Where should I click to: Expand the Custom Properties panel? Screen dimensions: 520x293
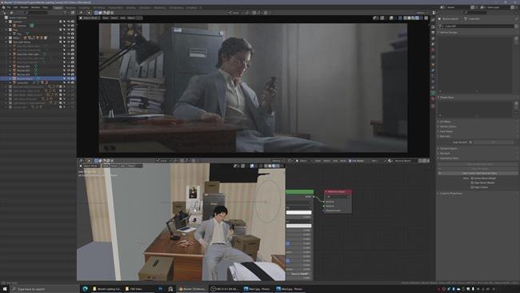[x=450, y=193]
